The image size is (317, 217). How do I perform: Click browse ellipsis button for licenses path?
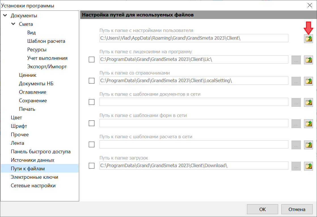click(296, 60)
